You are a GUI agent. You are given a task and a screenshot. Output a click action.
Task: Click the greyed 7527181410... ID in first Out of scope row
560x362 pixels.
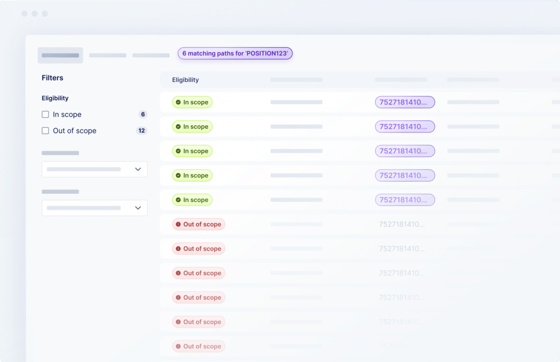pyautogui.click(x=402, y=224)
